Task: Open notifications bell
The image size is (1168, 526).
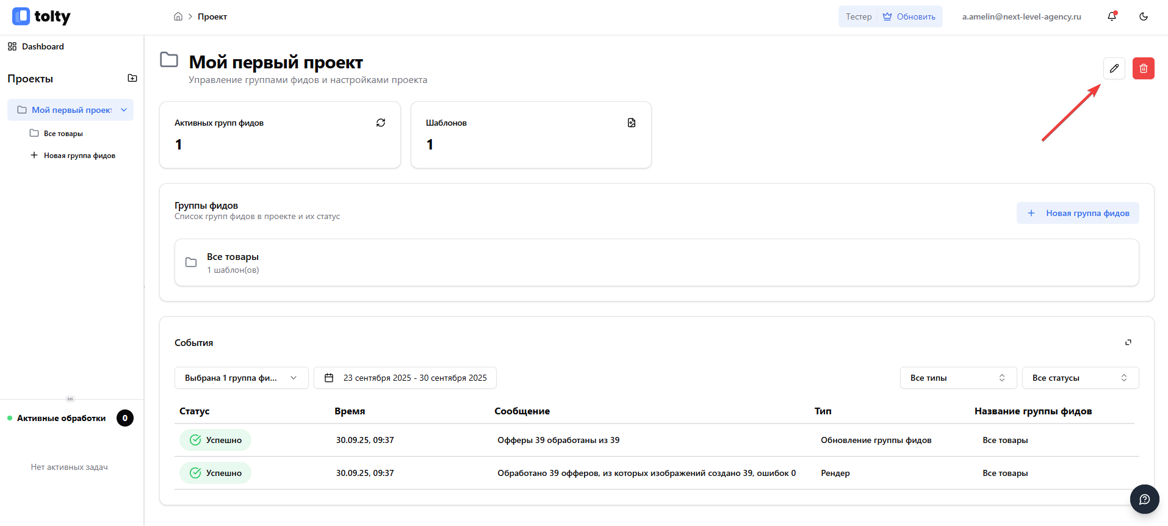Action: pyautogui.click(x=1112, y=16)
